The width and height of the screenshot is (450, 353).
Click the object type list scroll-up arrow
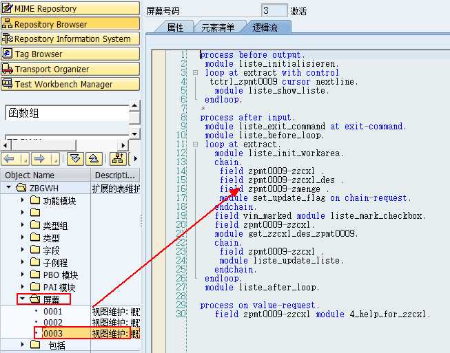(134, 106)
